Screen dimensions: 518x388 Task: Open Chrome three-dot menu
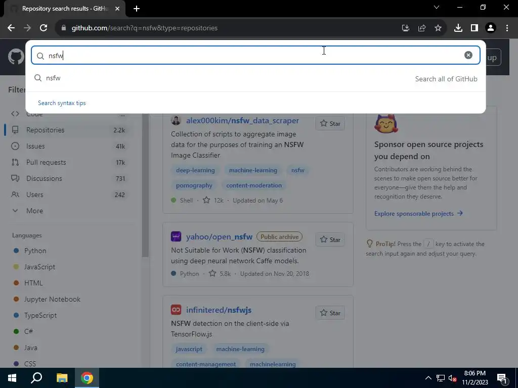(507, 28)
